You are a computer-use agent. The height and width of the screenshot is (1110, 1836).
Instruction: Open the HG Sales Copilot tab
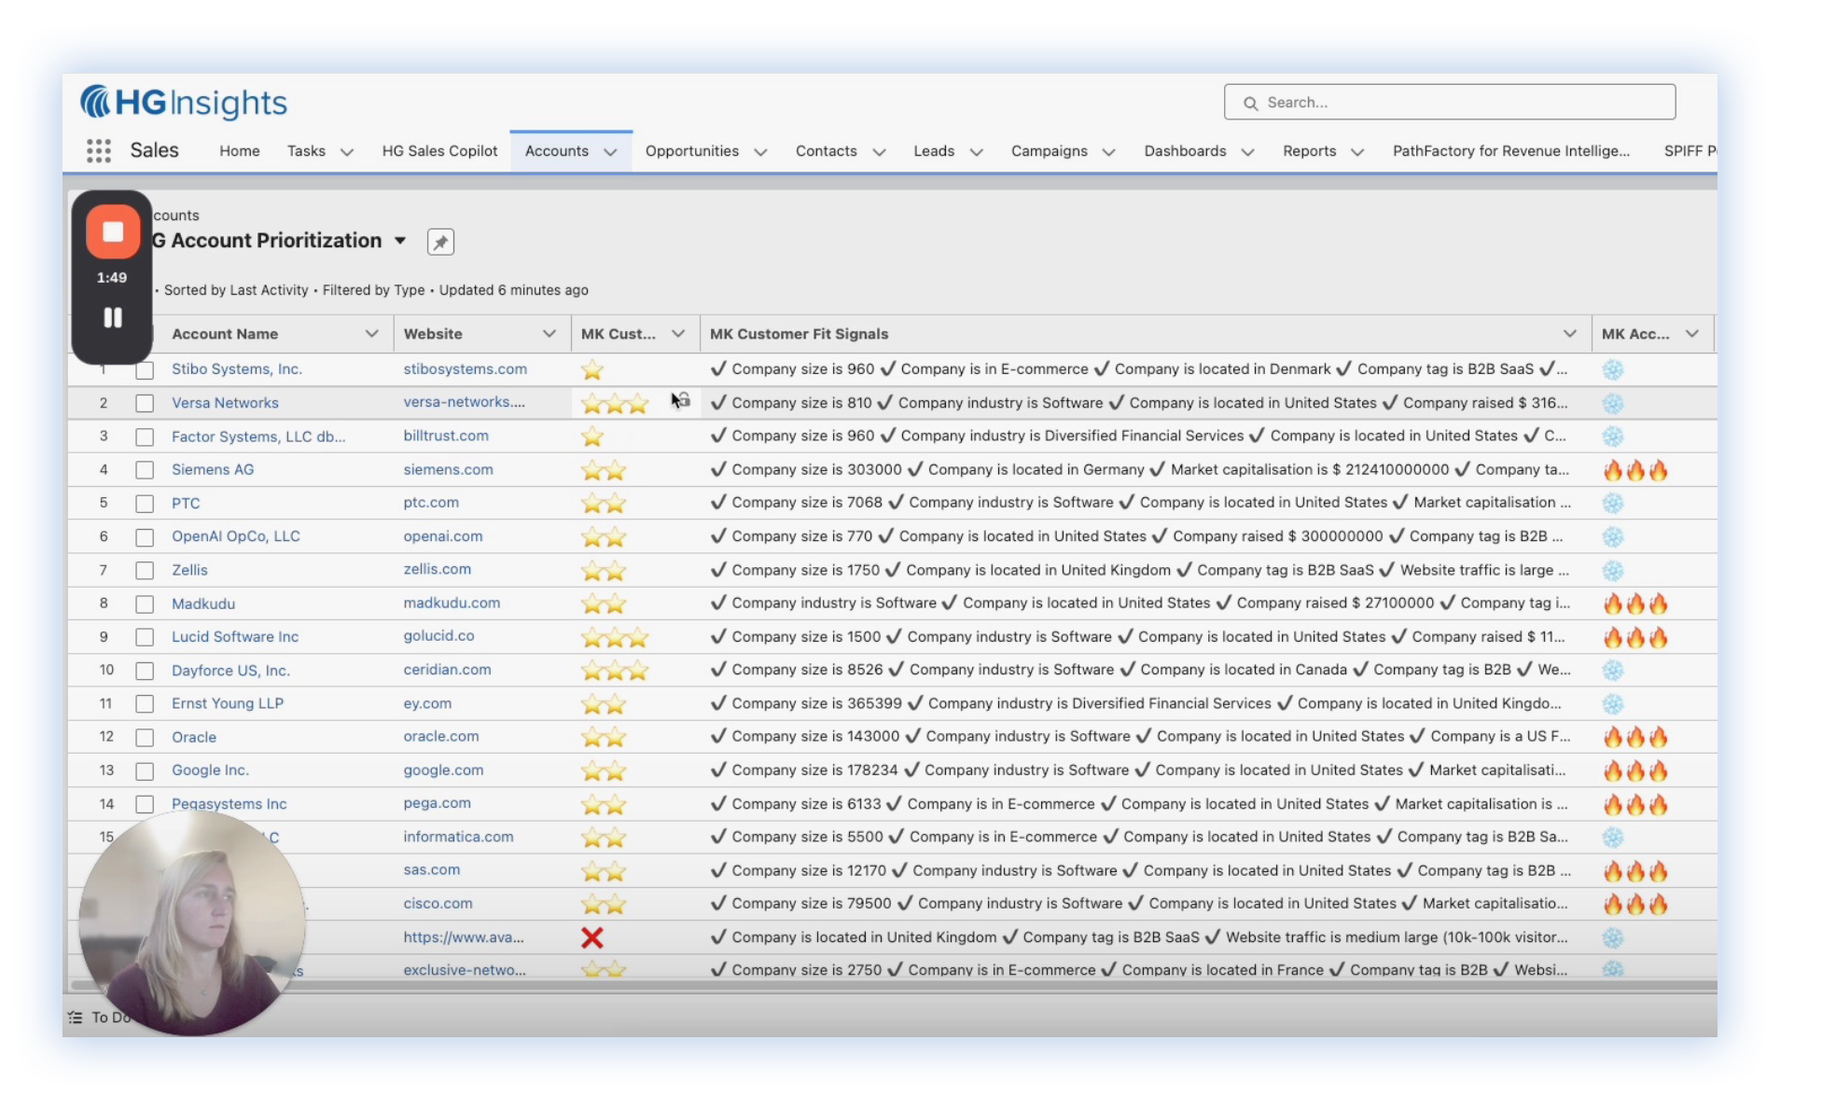(x=439, y=151)
